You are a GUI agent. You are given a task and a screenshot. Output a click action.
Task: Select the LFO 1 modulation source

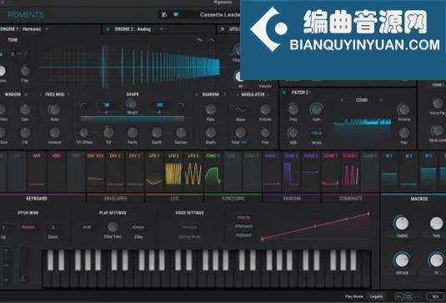point(154,171)
